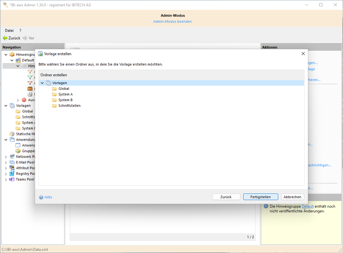This screenshot has width=343, height=253.
Task: Click the Abbrechen button
Action: click(x=292, y=197)
